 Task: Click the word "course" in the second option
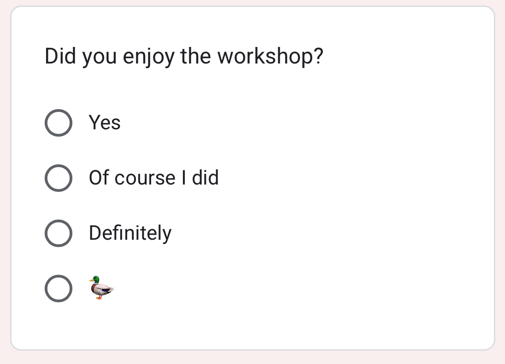(145, 179)
